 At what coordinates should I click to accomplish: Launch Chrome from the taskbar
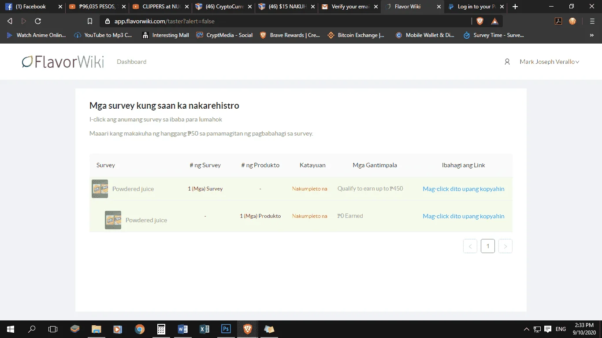coord(139,329)
